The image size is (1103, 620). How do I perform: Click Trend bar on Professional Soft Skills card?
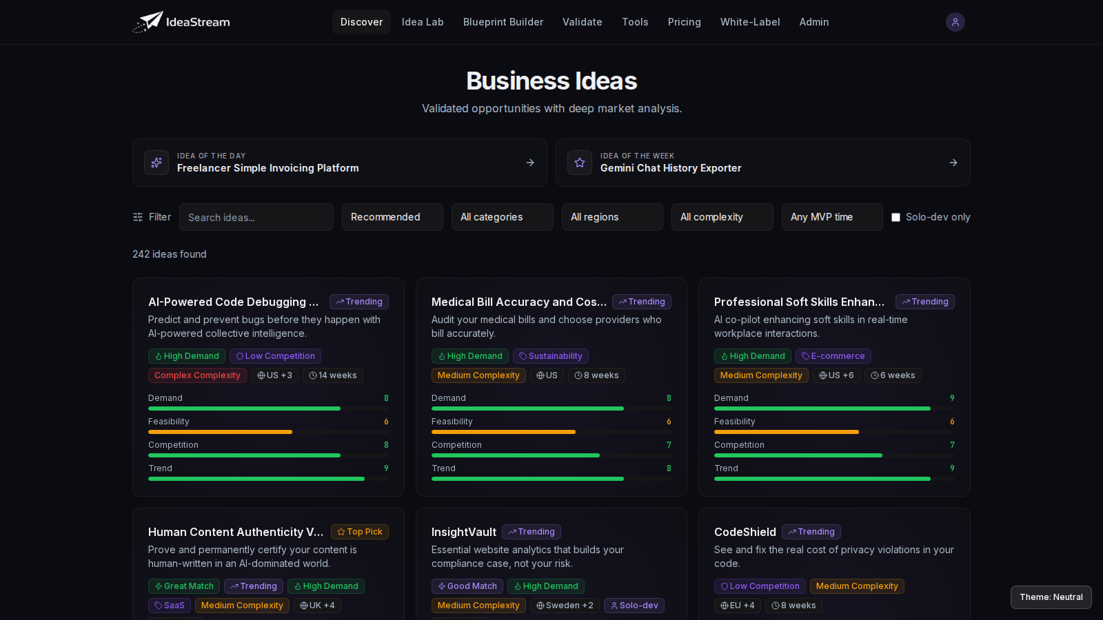click(x=834, y=479)
